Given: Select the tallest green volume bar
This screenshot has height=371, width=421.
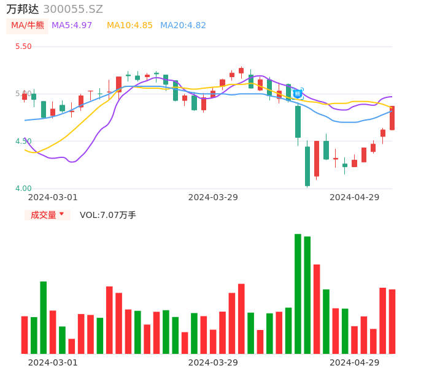Looking at the screenshot, I should 298,294.
